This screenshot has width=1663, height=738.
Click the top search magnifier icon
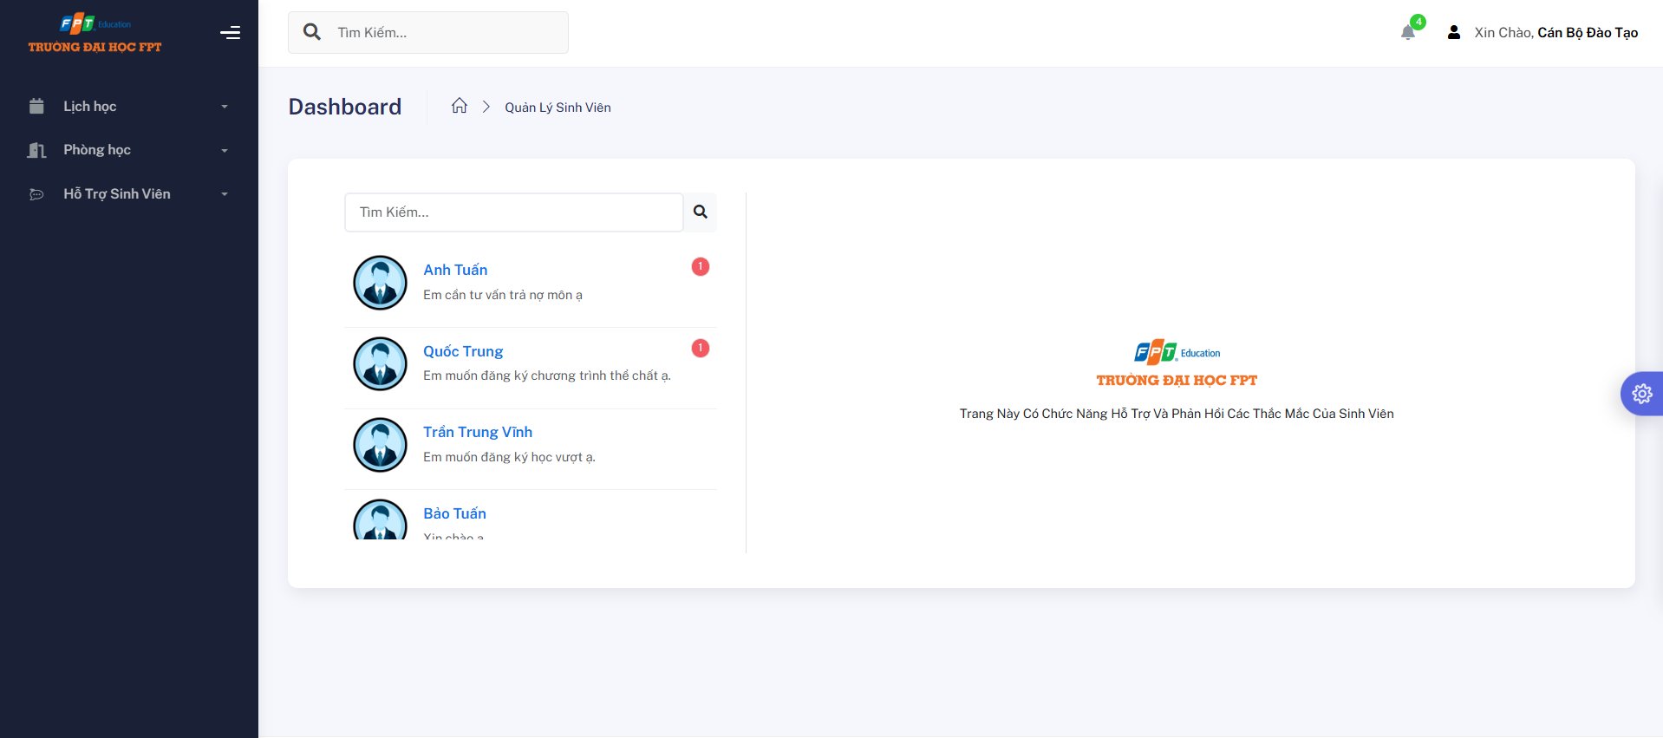pos(312,32)
